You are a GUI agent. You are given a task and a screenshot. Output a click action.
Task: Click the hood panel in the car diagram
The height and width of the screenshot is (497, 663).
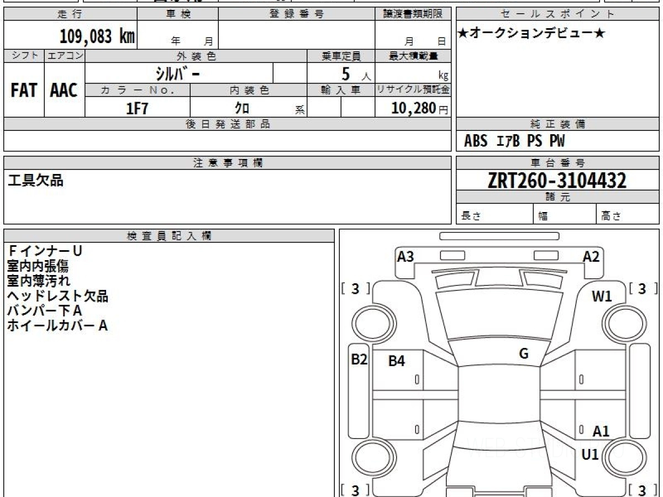click(499, 315)
